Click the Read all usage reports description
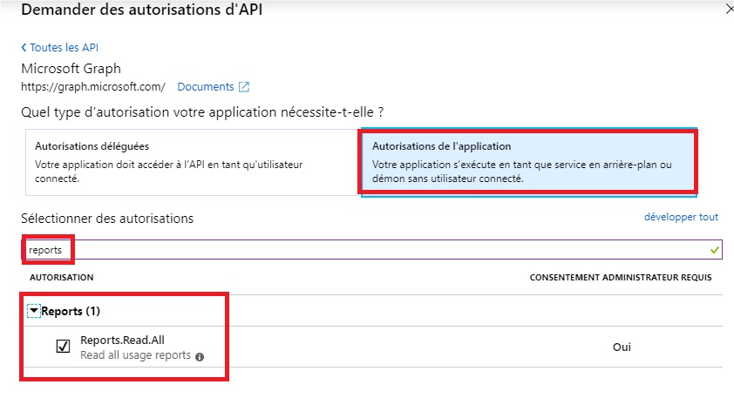Viewport: 734px width, 398px height. [135, 355]
